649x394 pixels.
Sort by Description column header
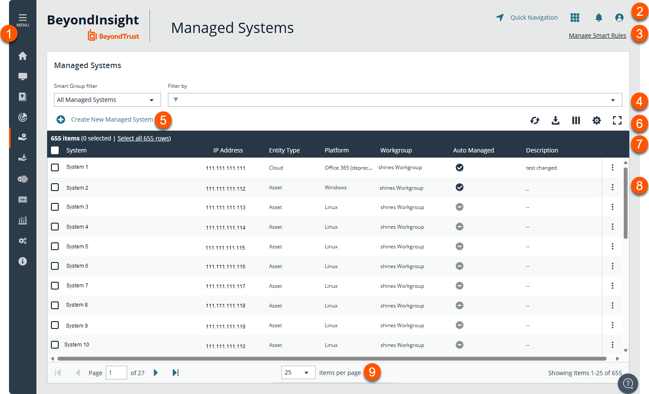point(542,150)
